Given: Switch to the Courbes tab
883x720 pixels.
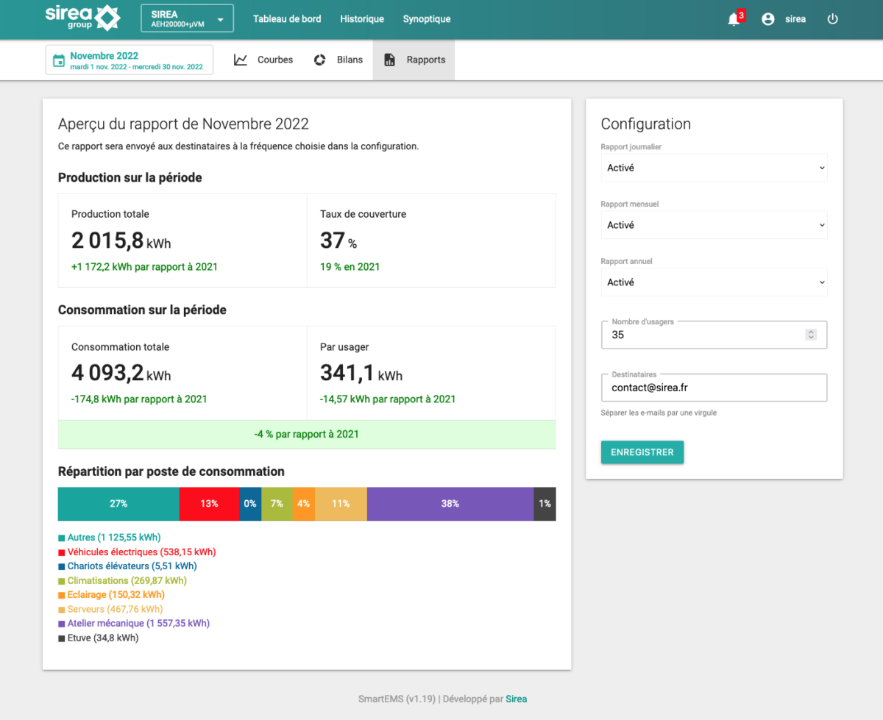Looking at the screenshot, I should [x=263, y=60].
